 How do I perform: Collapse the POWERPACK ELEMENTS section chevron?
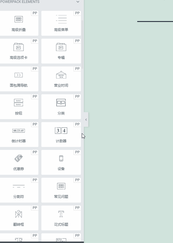78,2
